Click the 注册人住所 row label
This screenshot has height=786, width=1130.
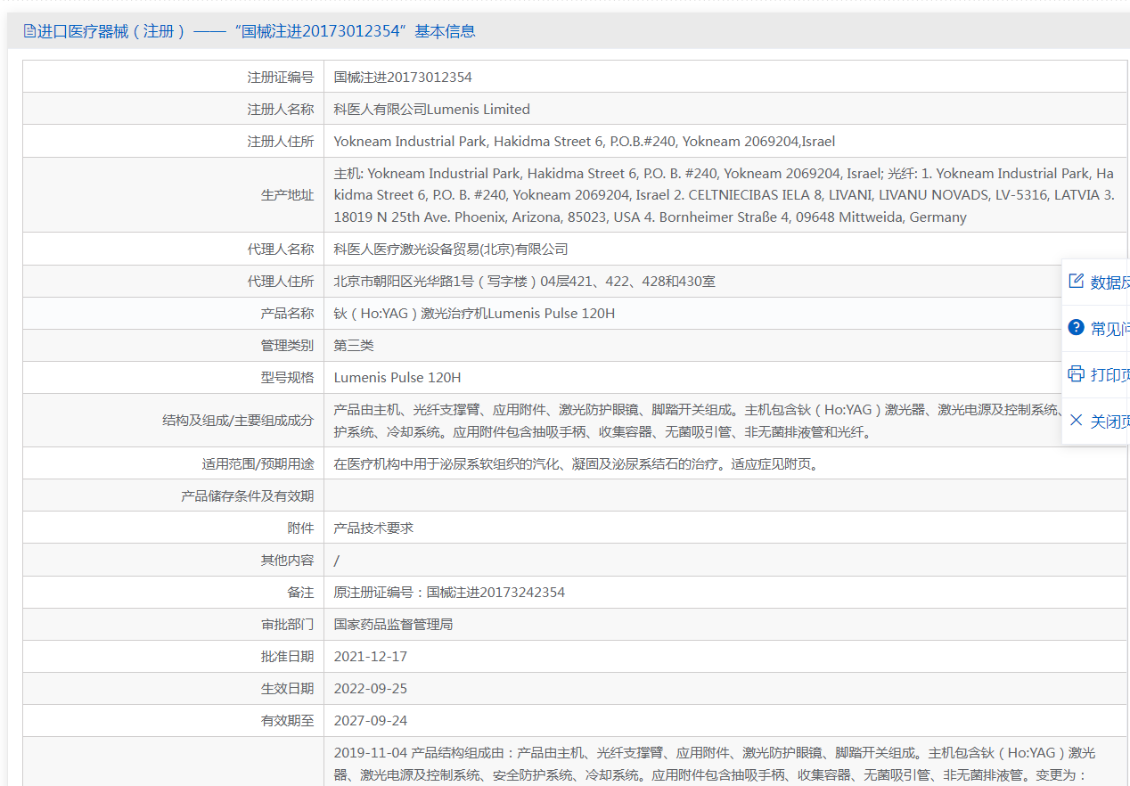tap(281, 142)
